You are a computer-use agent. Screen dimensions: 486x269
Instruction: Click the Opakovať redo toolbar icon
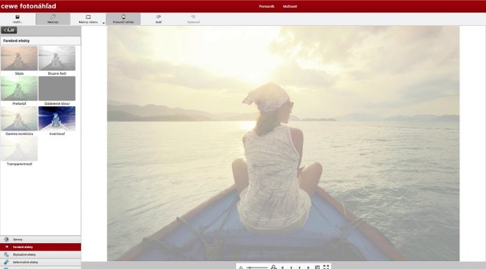193,17
